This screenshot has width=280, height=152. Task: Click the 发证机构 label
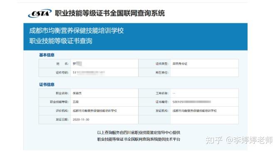tap(162, 111)
